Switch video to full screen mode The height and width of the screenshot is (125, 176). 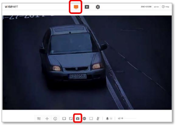coord(71,119)
